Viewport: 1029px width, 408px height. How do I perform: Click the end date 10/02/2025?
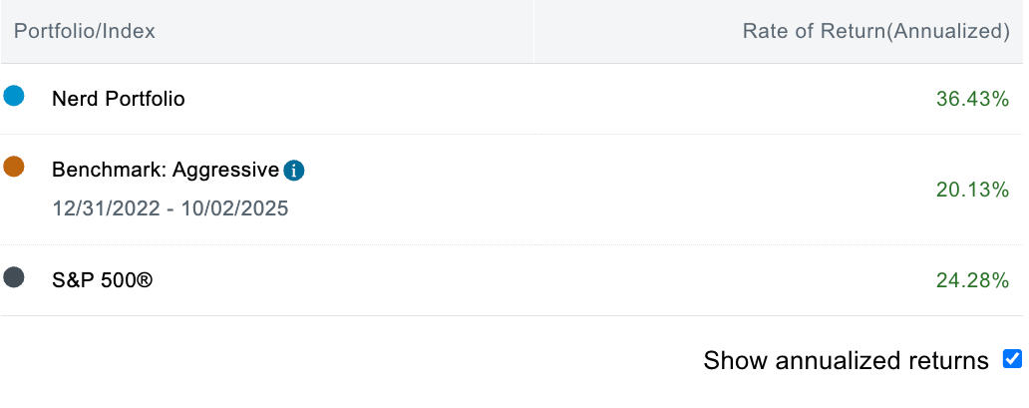pyautogui.click(x=237, y=209)
